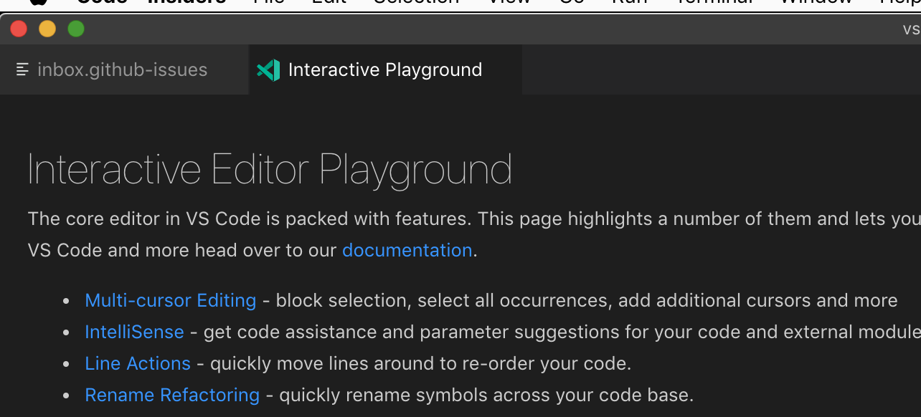
Task: Open the Apple menu
Action: 39,3
